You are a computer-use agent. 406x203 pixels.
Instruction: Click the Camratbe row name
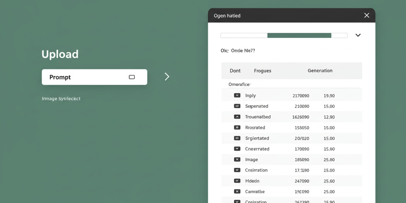(x=255, y=192)
